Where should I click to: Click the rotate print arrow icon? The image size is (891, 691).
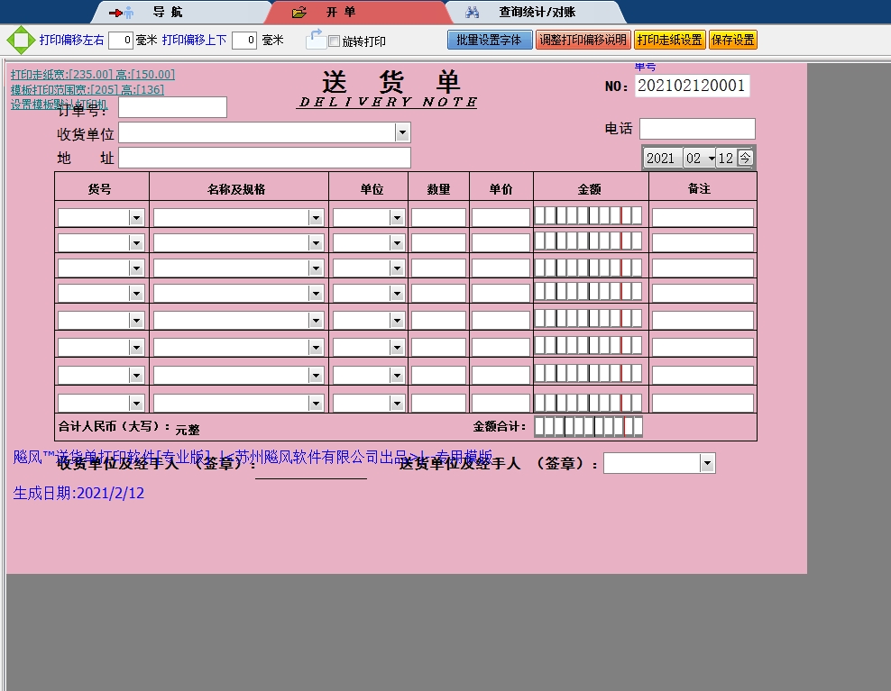click(315, 39)
